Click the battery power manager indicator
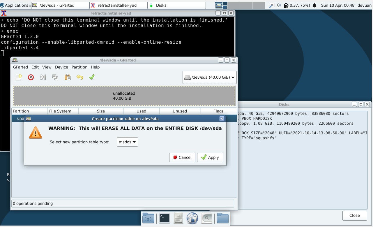373x227 pixels. (x=297, y=5)
